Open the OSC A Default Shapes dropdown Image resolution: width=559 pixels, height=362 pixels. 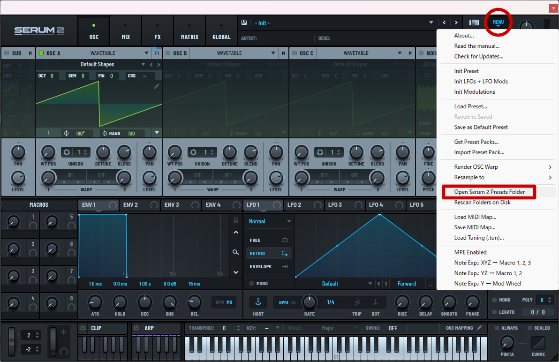(x=97, y=65)
